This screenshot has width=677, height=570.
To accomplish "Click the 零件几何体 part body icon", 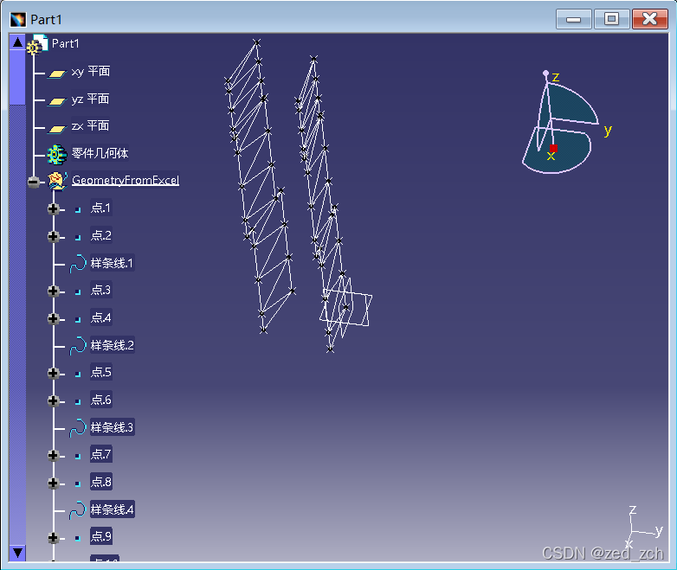I will pos(57,154).
